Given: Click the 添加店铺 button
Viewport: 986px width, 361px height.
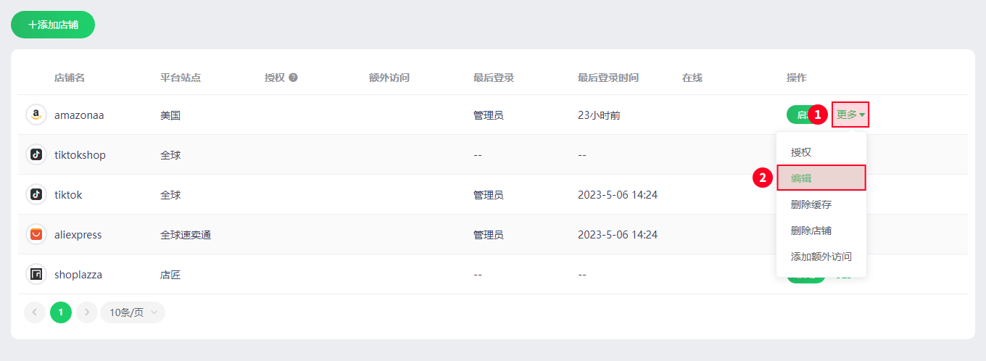Looking at the screenshot, I should tap(53, 25).
